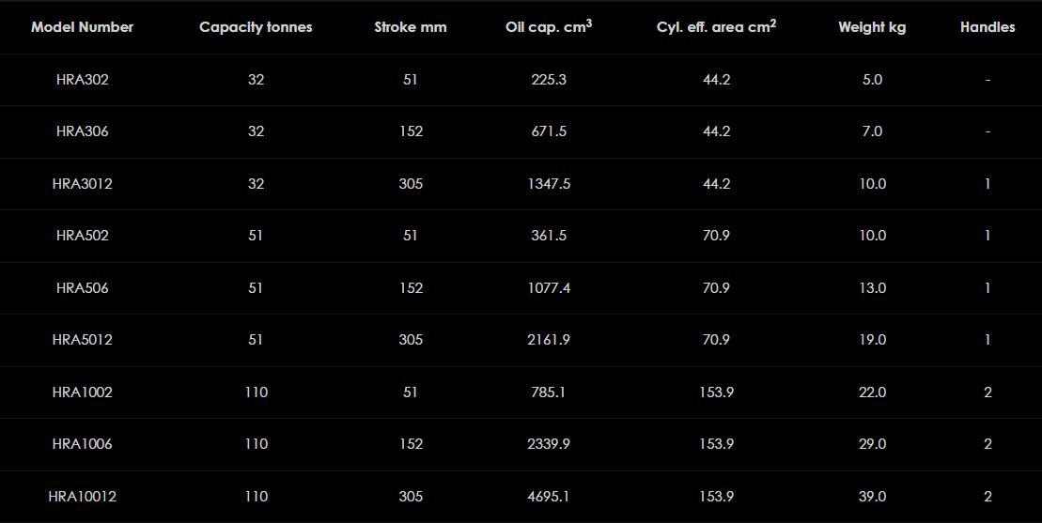Click the HRA5012 model number
The image size is (1042, 523).
click(x=83, y=340)
